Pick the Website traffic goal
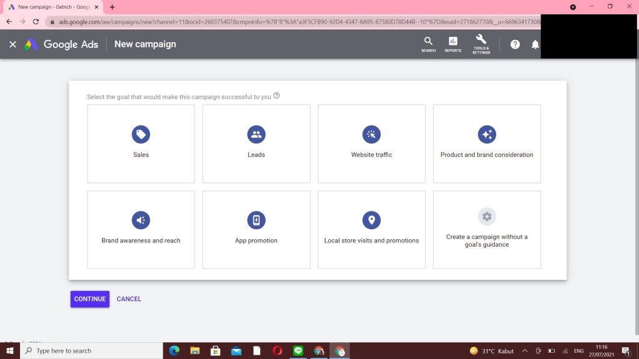This screenshot has height=359, width=639. (x=371, y=143)
